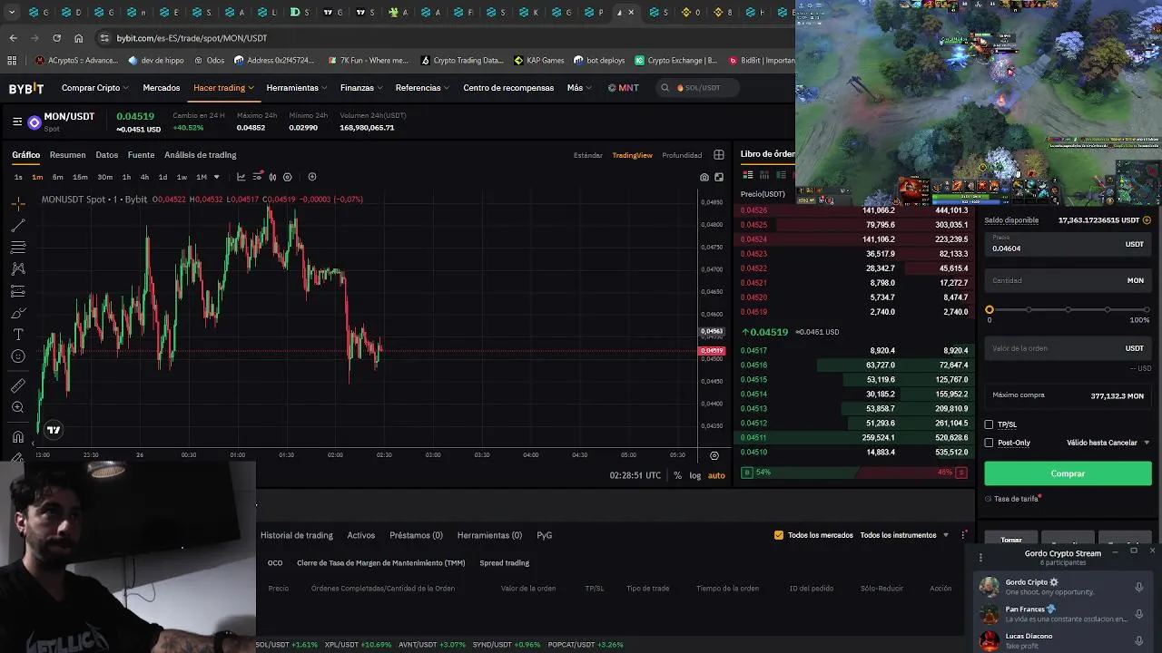
Task: Open Gordo Crypto Stream options menu
Action: click(x=980, y=558)
